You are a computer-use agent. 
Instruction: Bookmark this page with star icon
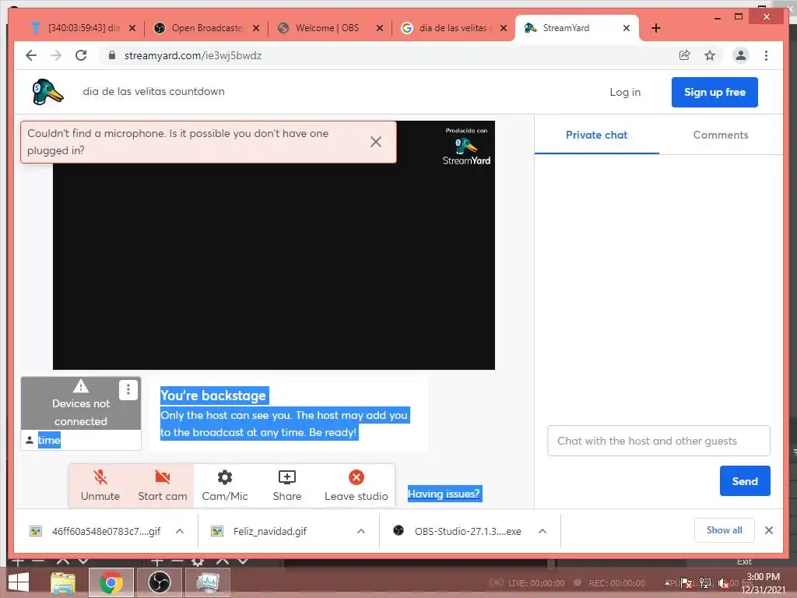point(710,55)
